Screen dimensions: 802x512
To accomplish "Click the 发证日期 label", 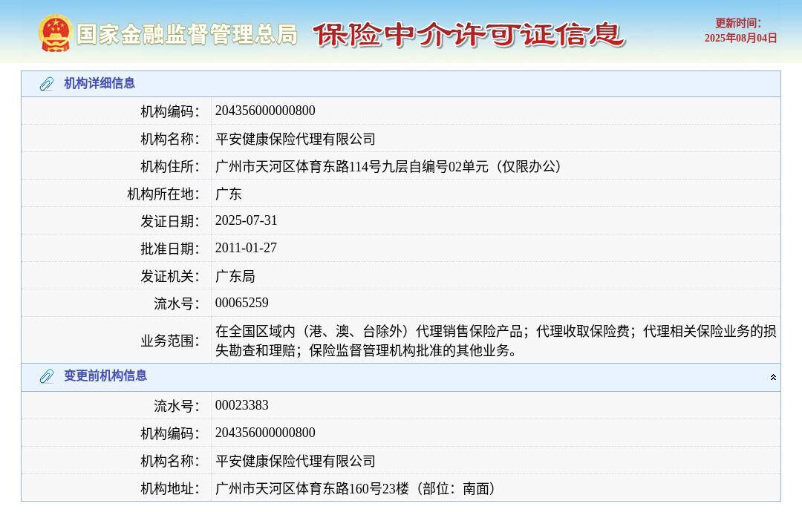I will 170,221.
